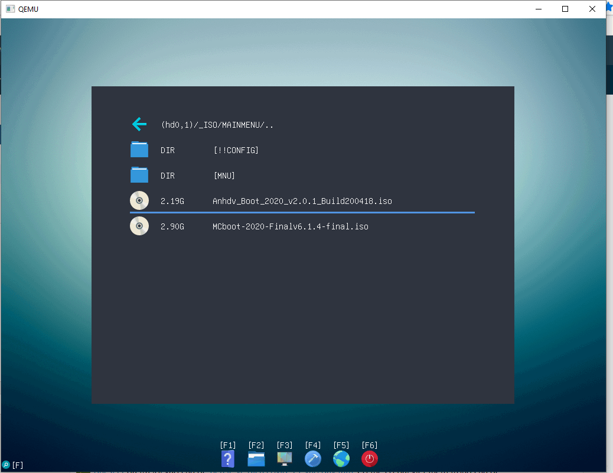This screenshot has height=473, width=613.
Task: Go back using the cyan arrow icon
Action: [139, 125]
